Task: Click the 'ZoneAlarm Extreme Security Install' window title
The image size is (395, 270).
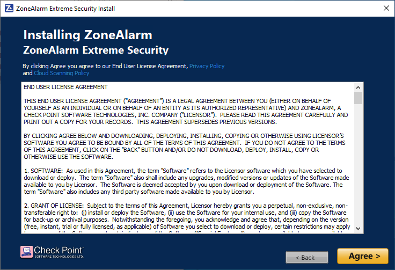Action: [x=65, y=9]
